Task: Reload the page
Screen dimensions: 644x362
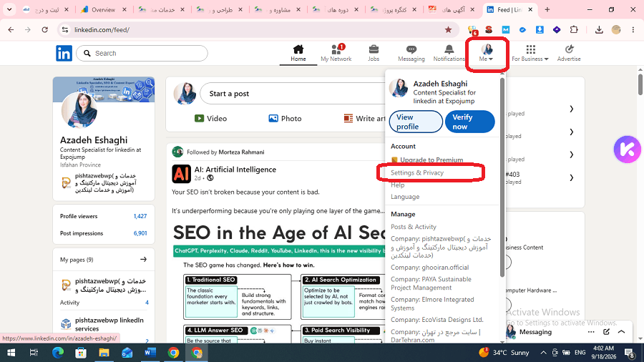Action: click(x=45, y=29)
